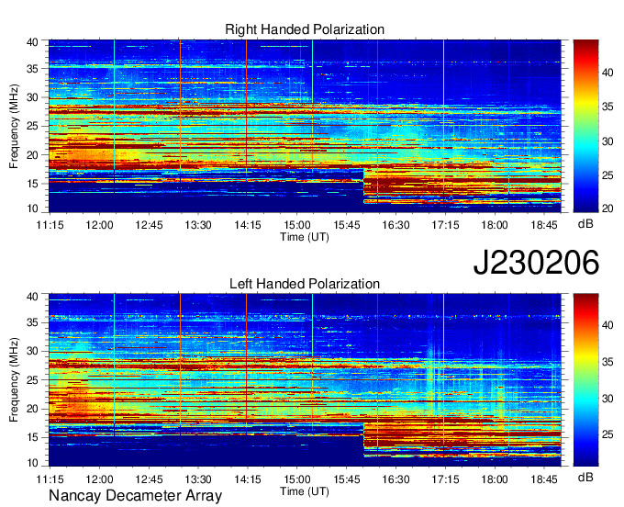Click the 30 value beside the bottom color bar

point(607,399)
